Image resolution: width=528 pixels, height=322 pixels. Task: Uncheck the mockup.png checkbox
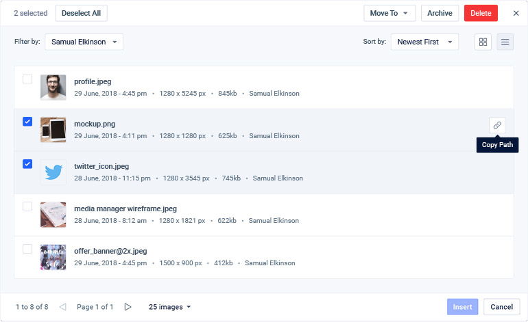[x=27, y=122]
